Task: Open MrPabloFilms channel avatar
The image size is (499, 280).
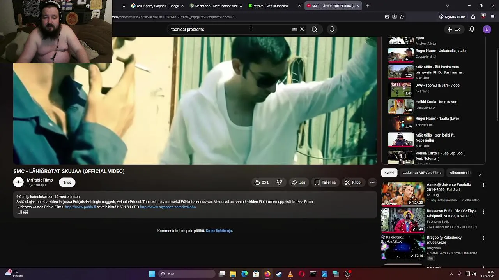Action: point(18,182)
